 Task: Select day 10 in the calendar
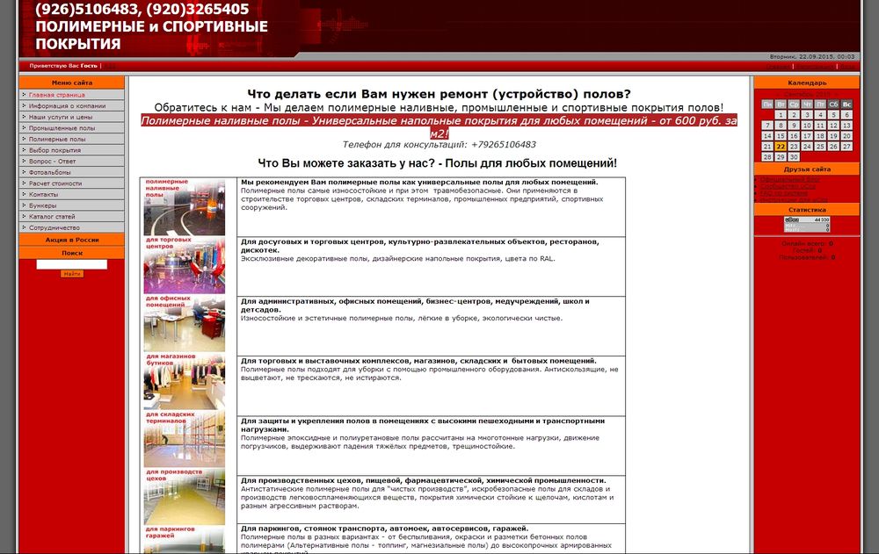[807, 126]
